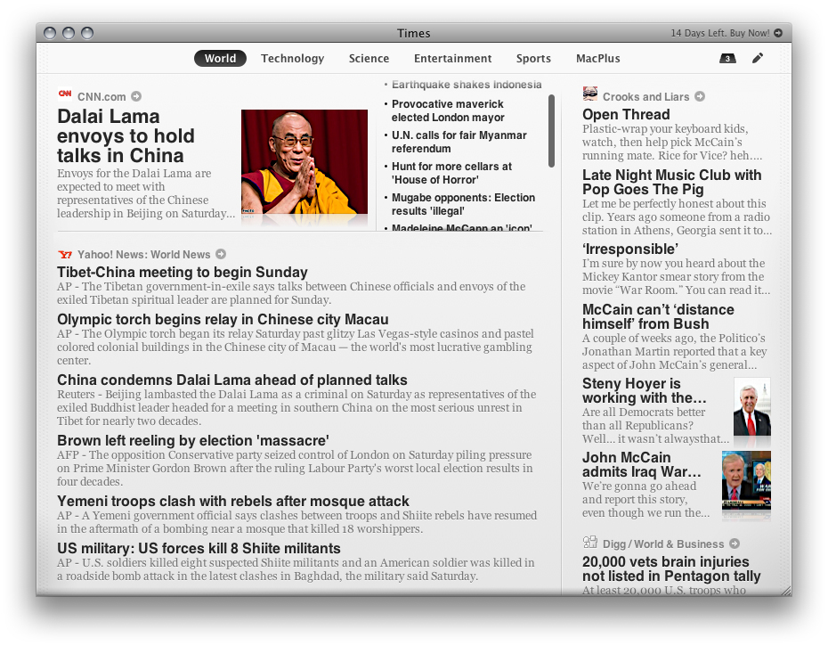Switch to the Sports tab
This screenshot has width=828, height=646.
533,58
